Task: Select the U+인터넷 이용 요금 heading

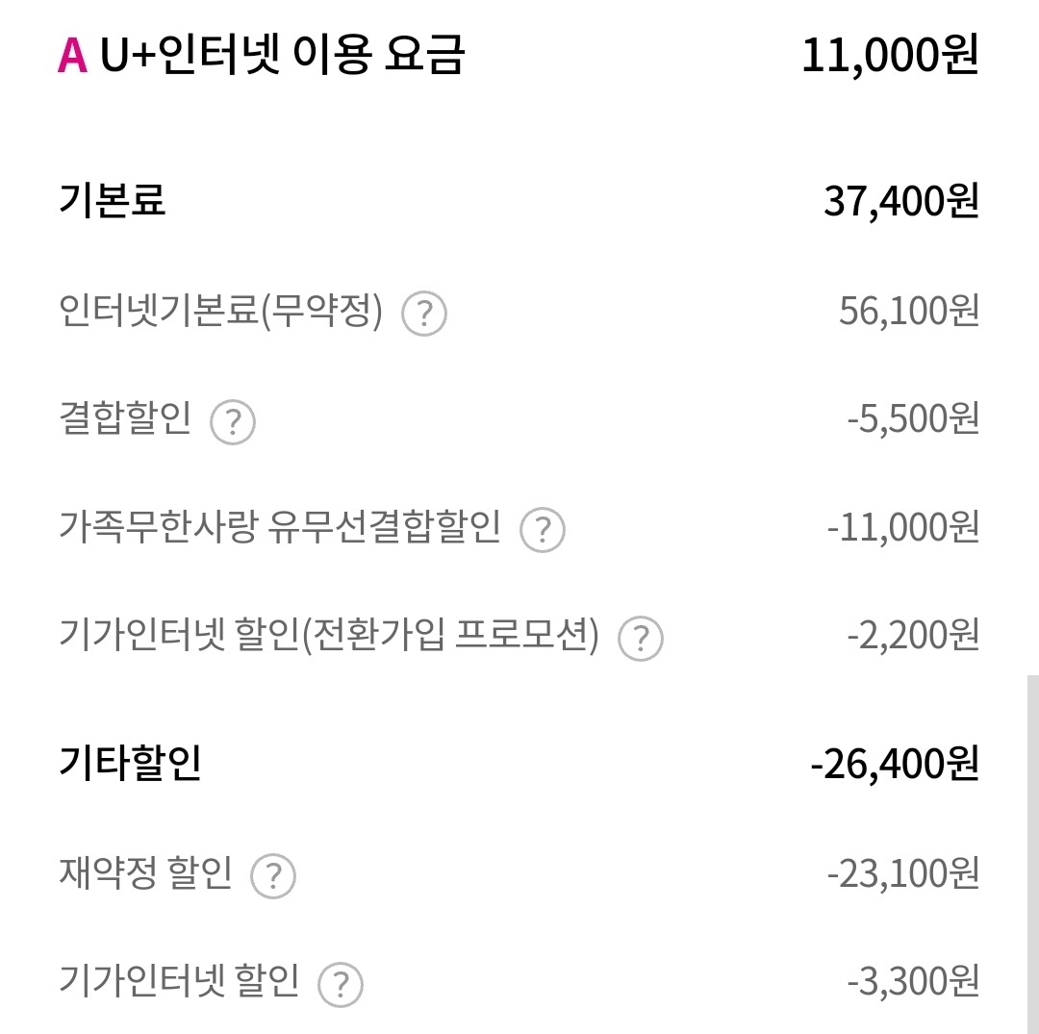Action: click(282, 56)
